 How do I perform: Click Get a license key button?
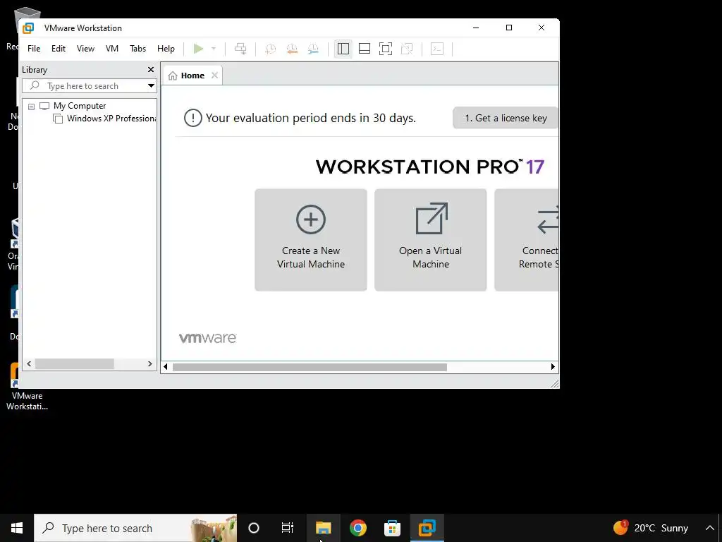[506, 118]
